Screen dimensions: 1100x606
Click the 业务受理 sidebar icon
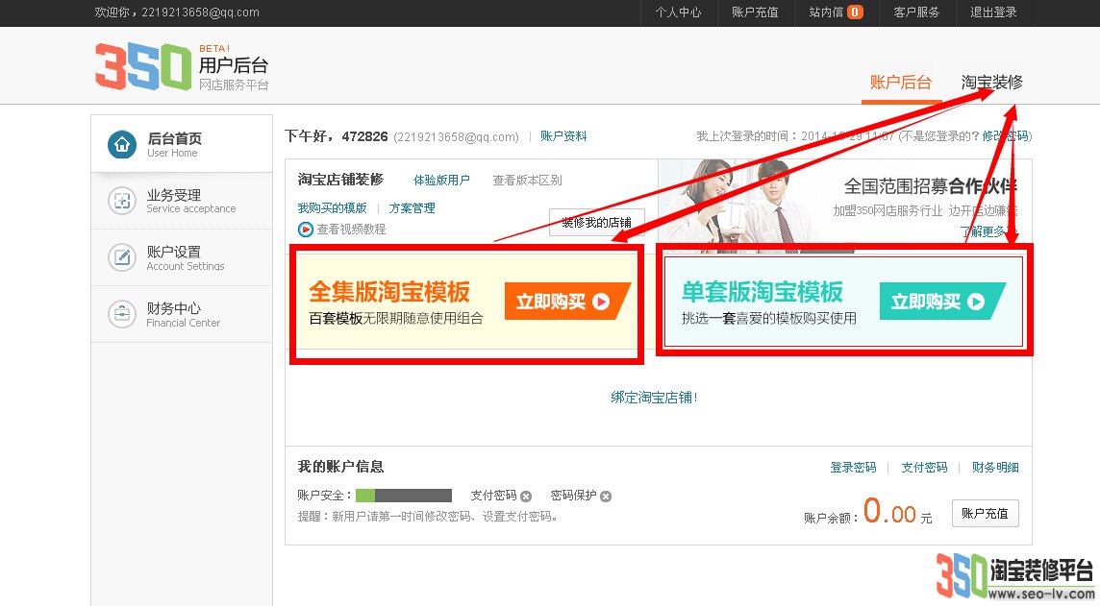tap(122, 201)
